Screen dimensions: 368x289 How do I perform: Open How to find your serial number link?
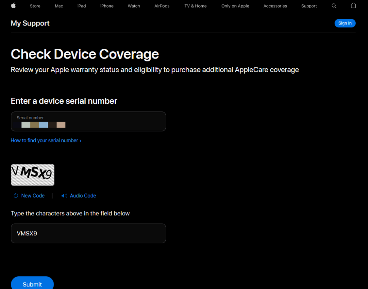[46, 141]
